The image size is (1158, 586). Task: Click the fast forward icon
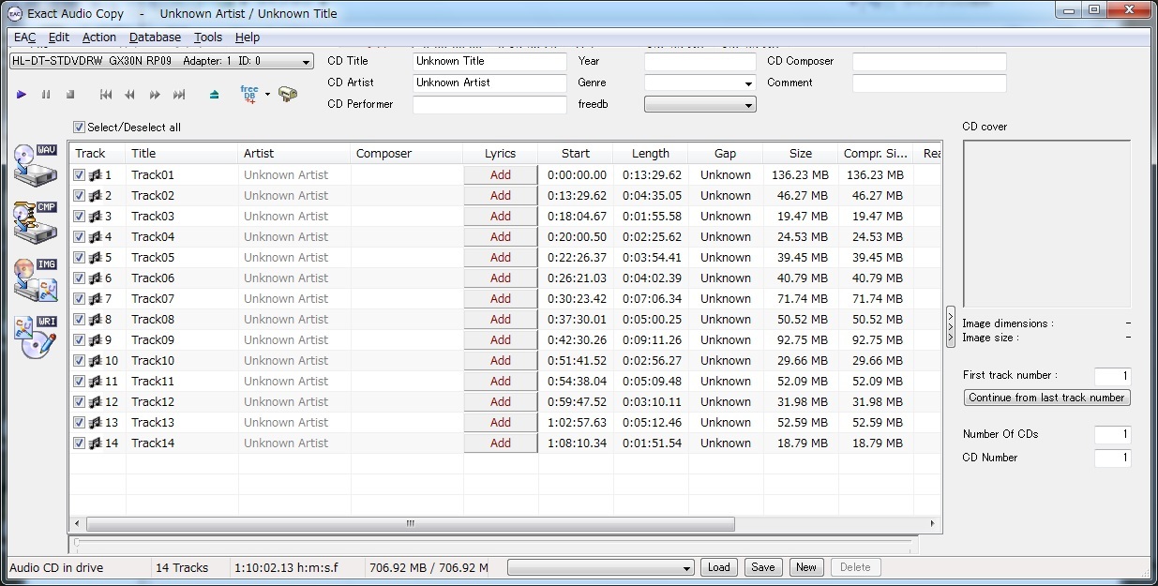(155, 95)
